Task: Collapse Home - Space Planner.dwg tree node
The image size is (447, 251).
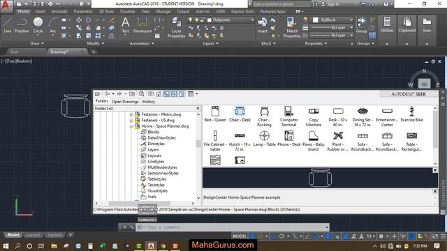Action: [x=131, y=126]
